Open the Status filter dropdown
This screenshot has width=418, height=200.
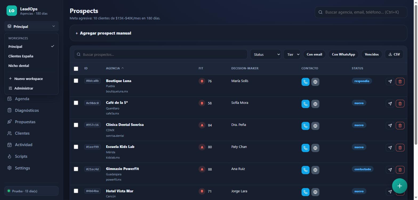(x=266, y=54)
